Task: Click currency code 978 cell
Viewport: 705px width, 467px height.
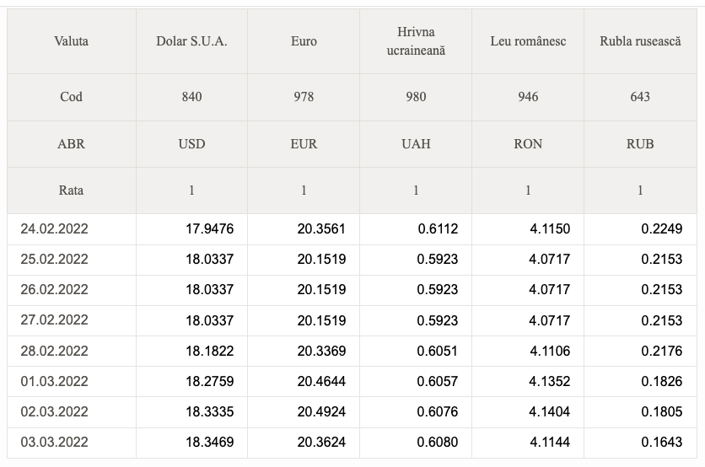Action: [x=304, y=96]
